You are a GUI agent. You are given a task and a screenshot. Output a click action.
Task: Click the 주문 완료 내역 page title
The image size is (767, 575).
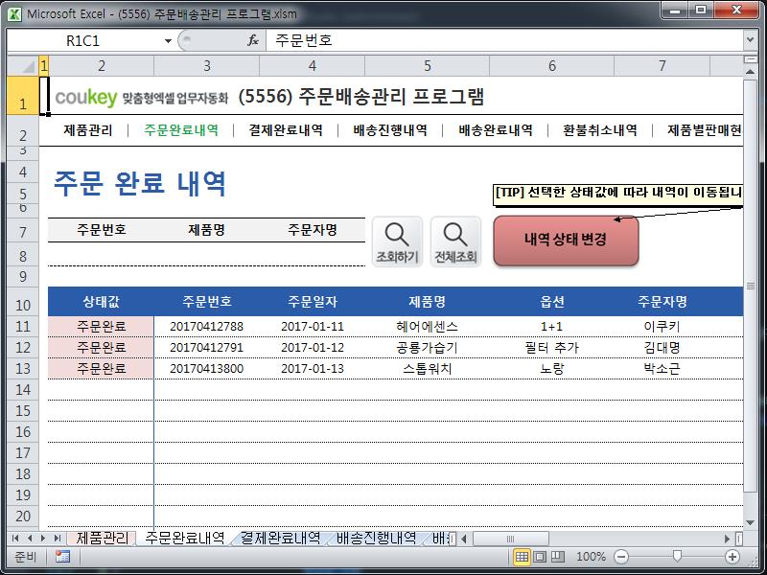(140, 183)
